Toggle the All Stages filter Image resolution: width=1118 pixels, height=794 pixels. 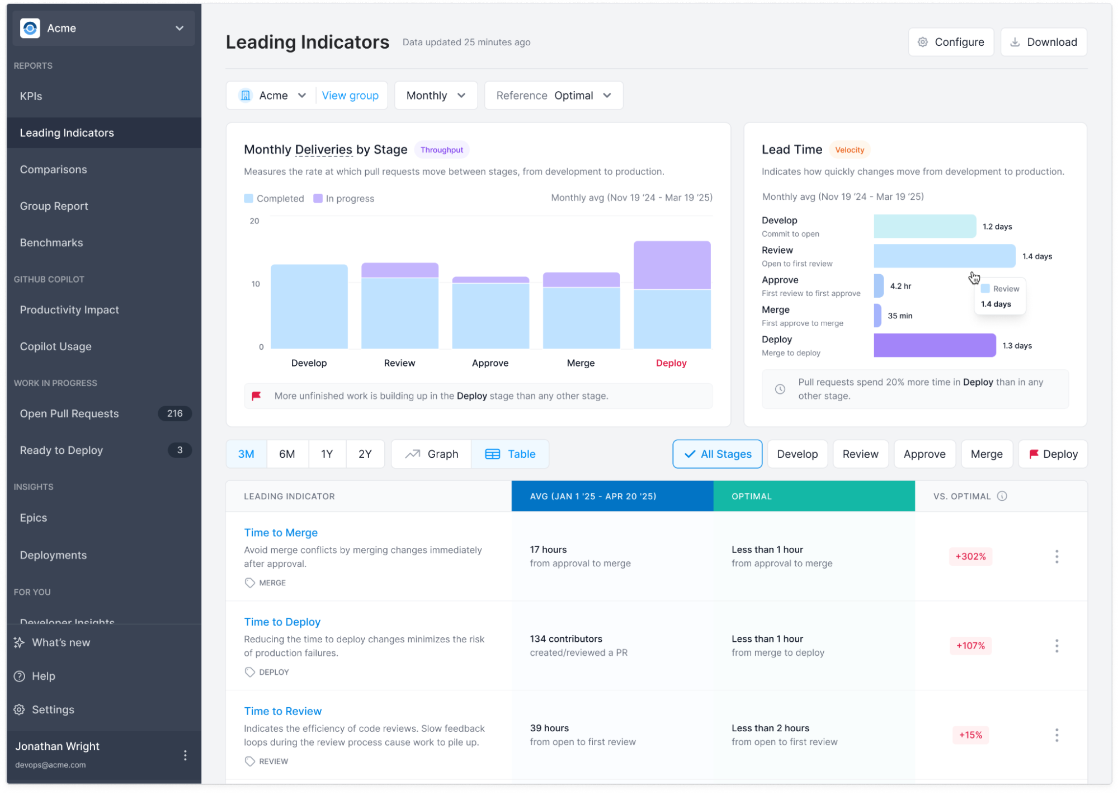click(717, 454)
